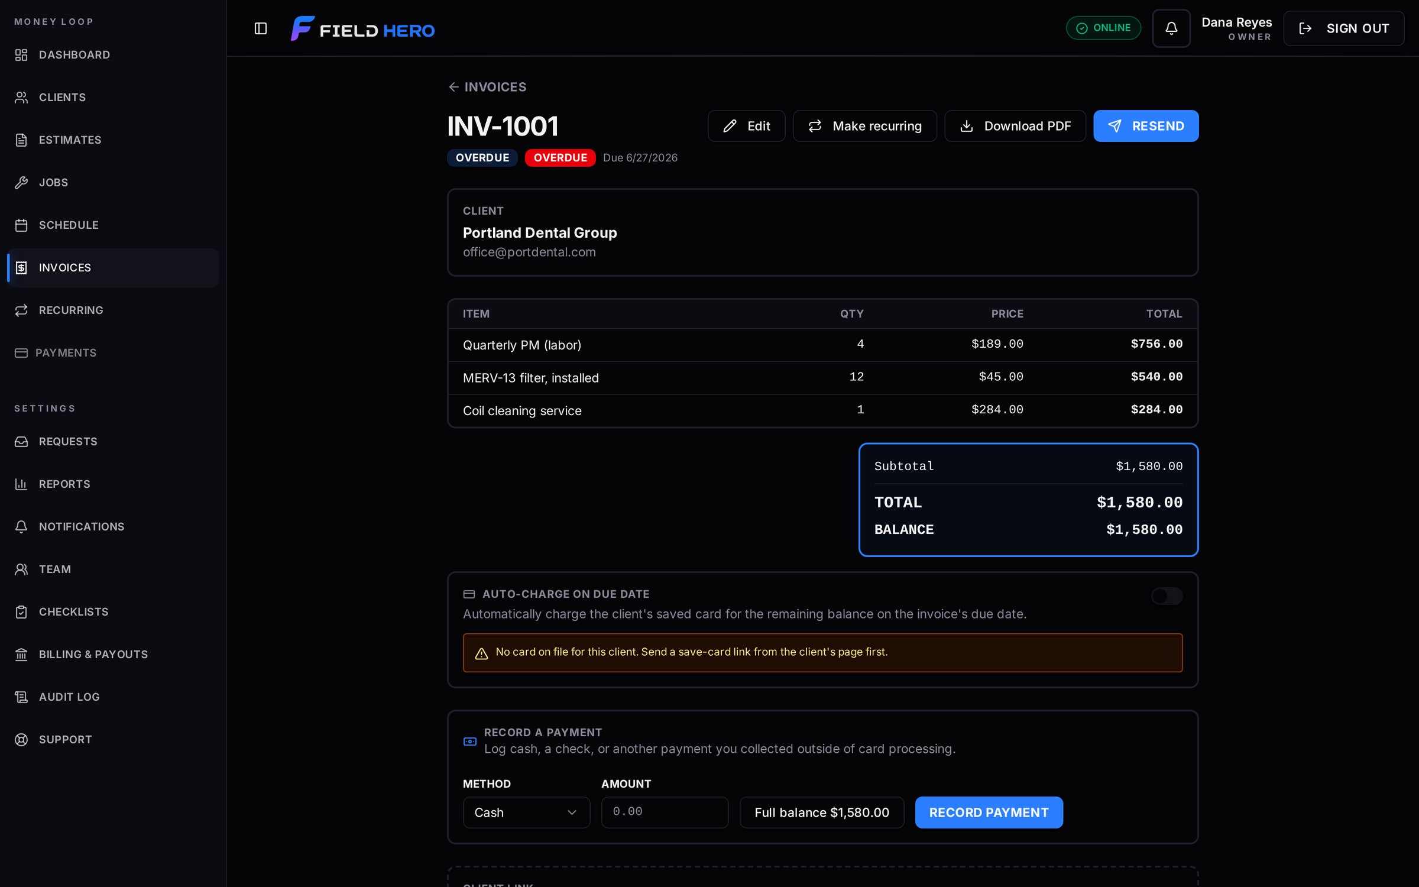Open Recurring invoices section
The height and width of the screenshot is (887, 1419).
pos(112,310)
